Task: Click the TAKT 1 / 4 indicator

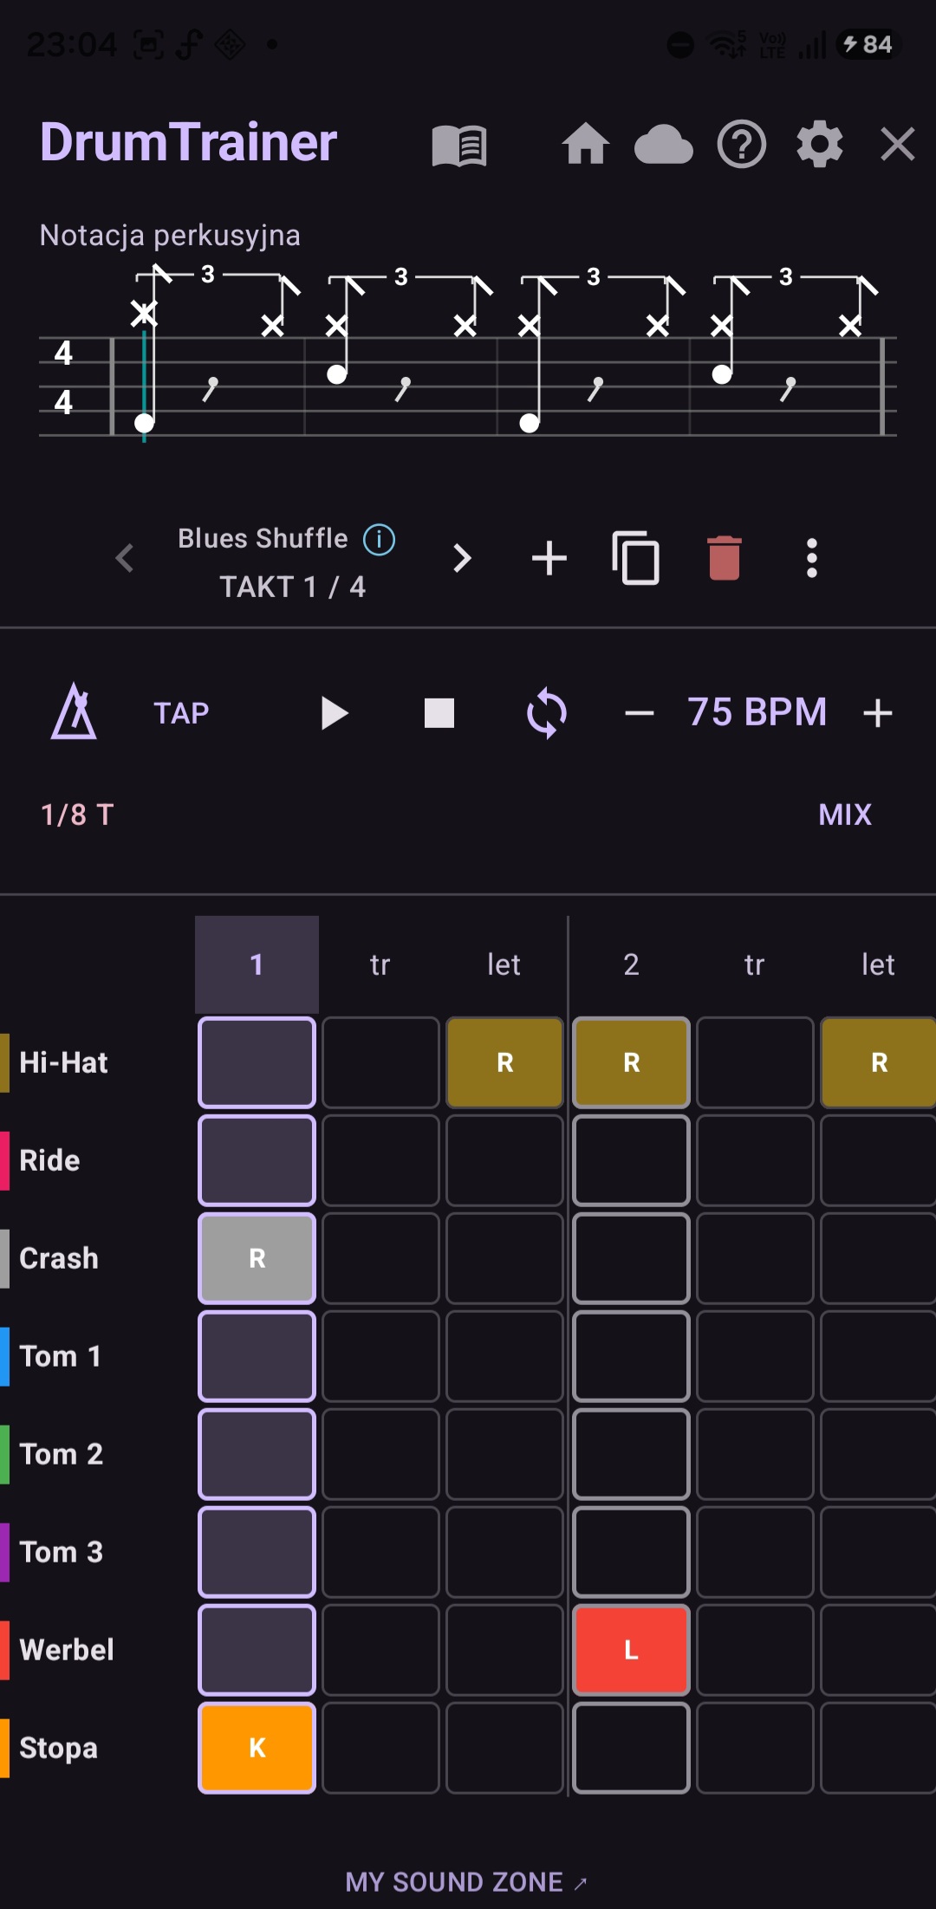Action: coord(293,587)
